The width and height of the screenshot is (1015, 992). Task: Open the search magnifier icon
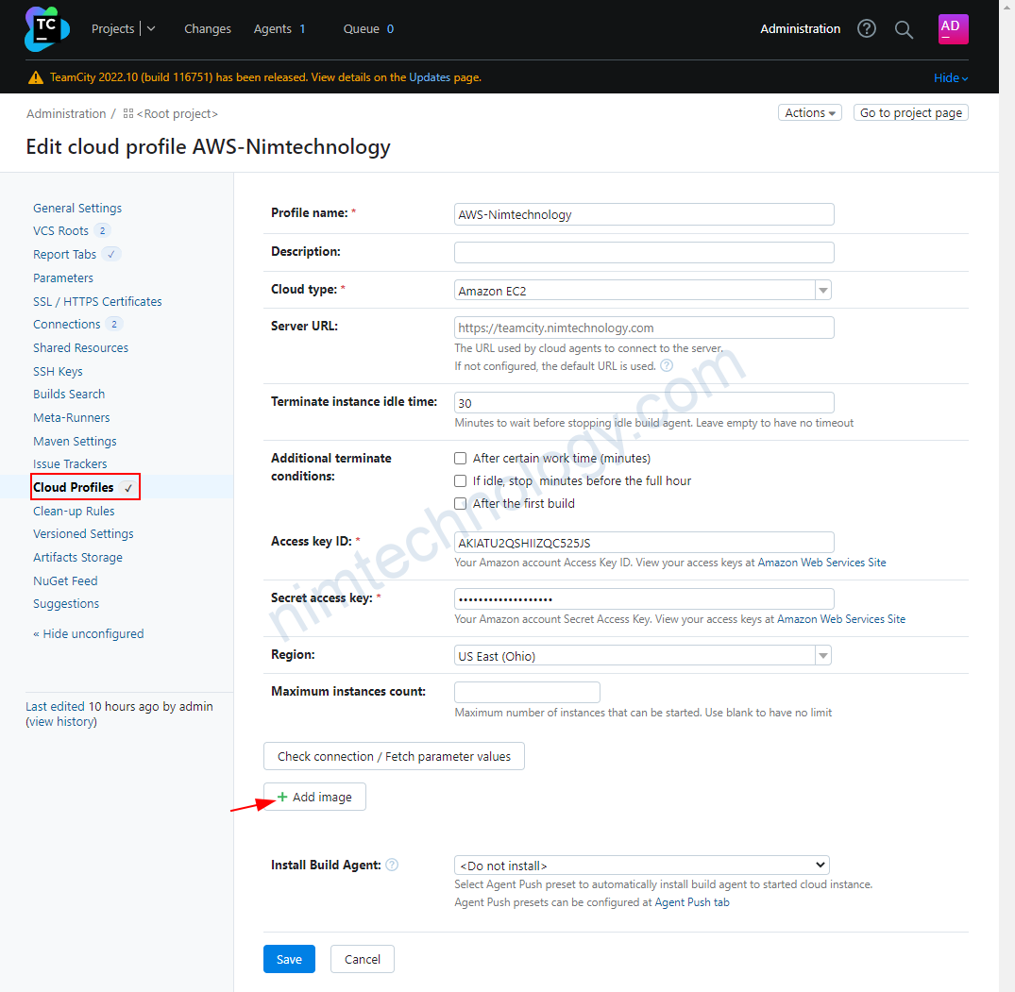[x=904, y=29]
